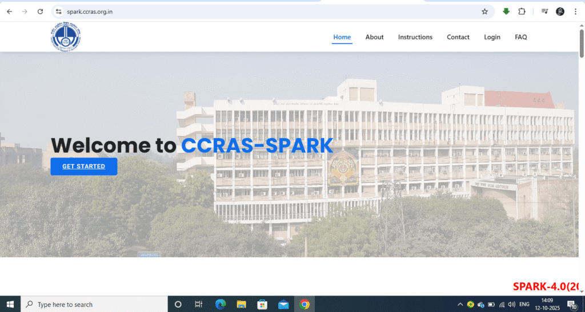This screenshot has width=585, height=312.
Task: Open the volume control icon
Action: (511, 304)
